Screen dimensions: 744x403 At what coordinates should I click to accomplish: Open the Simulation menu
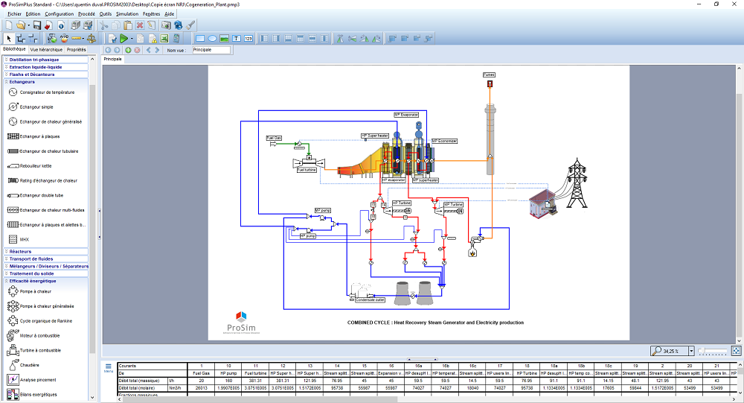pos(126,13)
